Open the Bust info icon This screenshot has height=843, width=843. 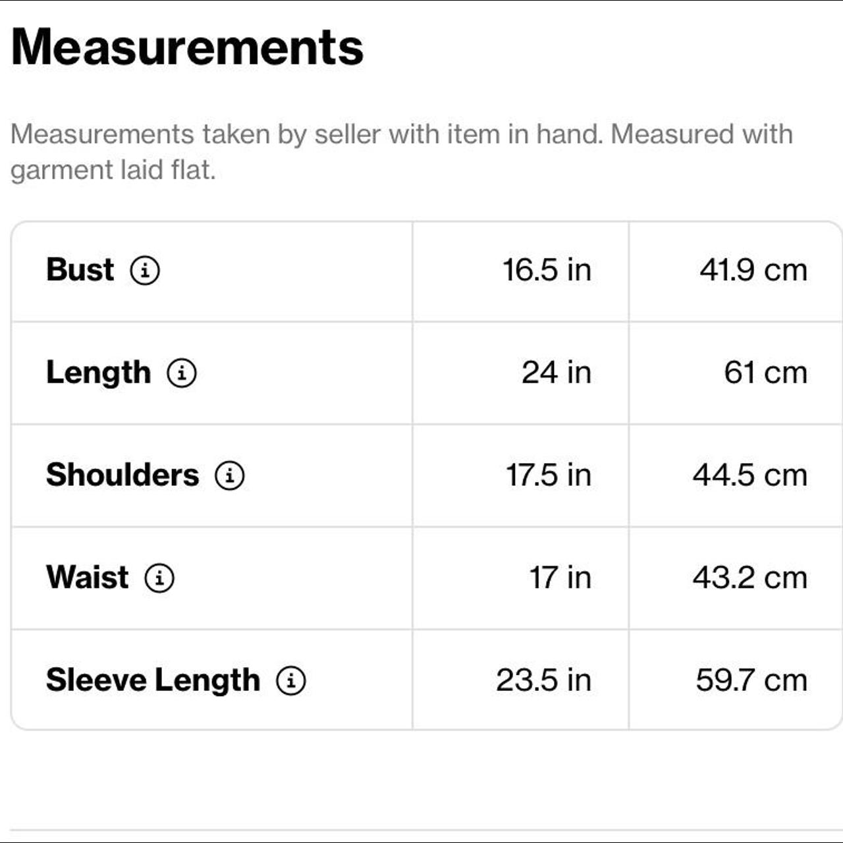[x=145, y=270]
